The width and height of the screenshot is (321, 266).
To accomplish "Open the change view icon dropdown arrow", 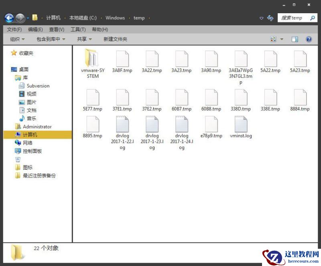I will tap(281, 39).
